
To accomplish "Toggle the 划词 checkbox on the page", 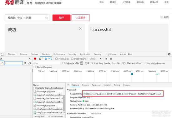I will [x=161, y=17].
